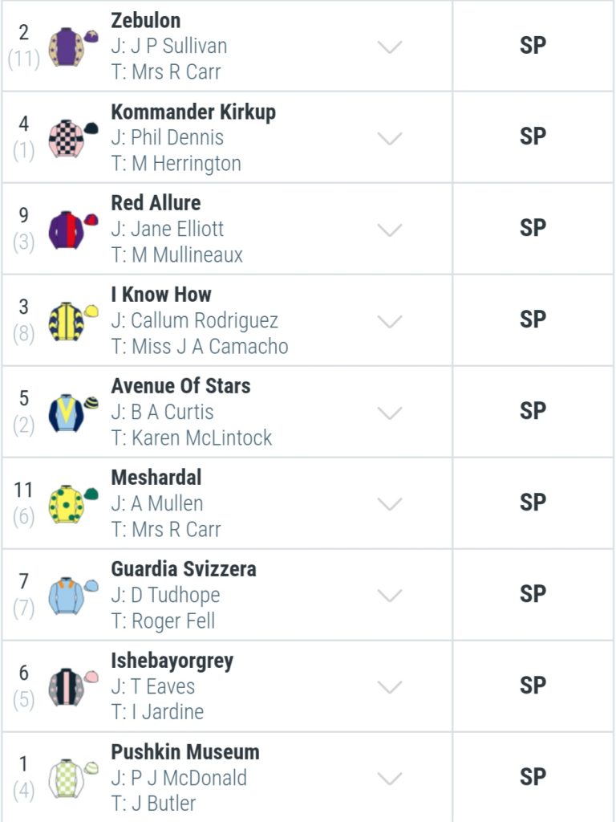Viewport: 616px width, 822px height.
Task: Click Red Allure's purple and red silks icon
Action: pos(73,229)
